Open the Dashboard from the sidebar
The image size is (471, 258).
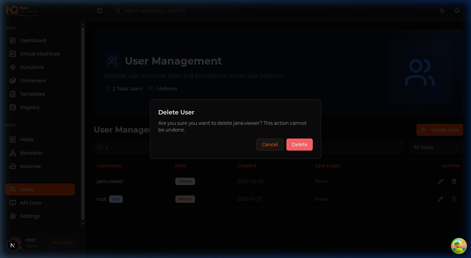(33, 40)
